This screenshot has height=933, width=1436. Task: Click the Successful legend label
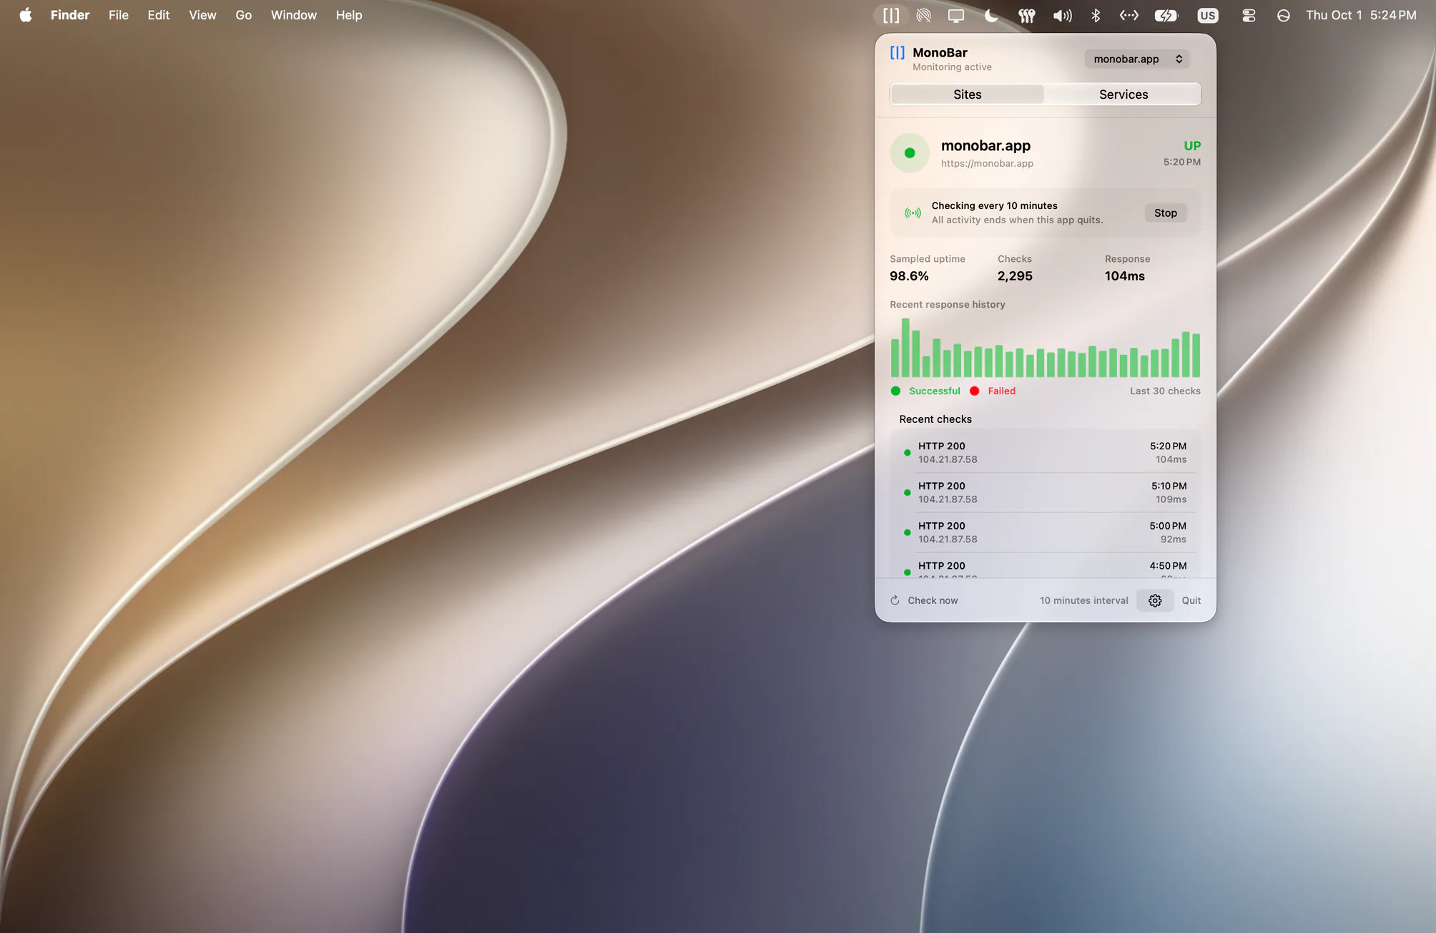[x=935, y=391]
